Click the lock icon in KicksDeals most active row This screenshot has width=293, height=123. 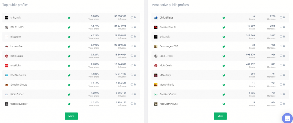284,65
